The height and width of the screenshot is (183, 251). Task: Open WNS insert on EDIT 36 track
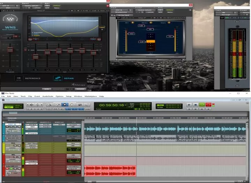(31, 127)
